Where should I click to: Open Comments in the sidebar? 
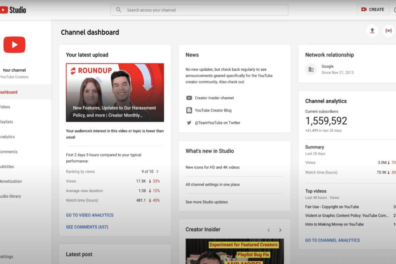(x=9, y=152)
